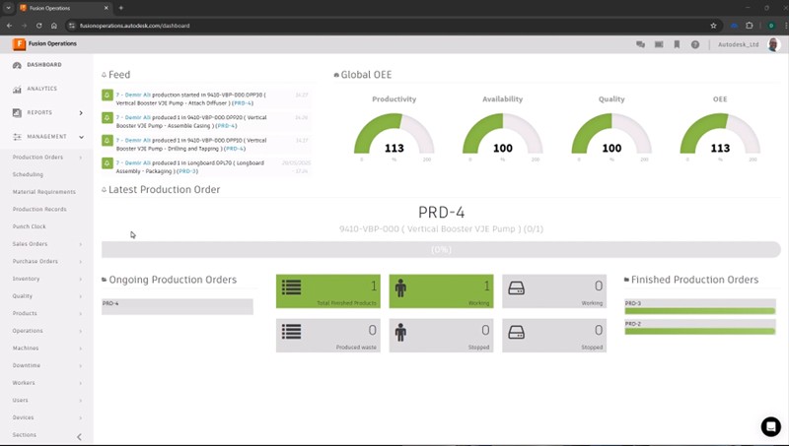Click the Total Finished Products list icon
The height and width of the screenshot is (446, 789).
pyautogui.click(x=291, y=287)
